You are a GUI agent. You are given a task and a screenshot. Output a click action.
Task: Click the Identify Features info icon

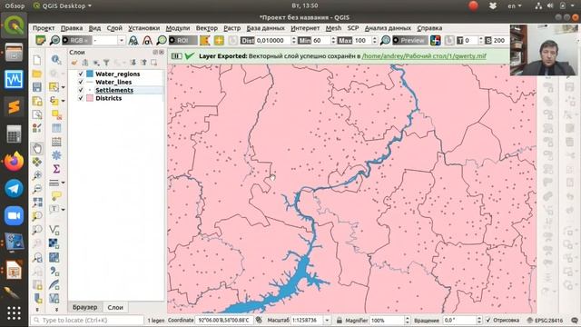click(56, 60)
